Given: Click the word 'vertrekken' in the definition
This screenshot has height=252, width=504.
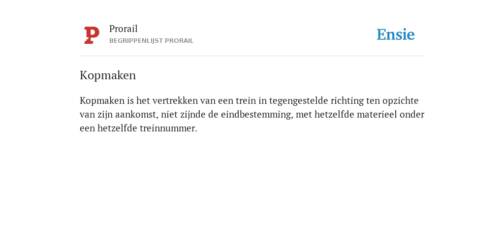Looking at the screenshot, I should click(x=175, y=101).
